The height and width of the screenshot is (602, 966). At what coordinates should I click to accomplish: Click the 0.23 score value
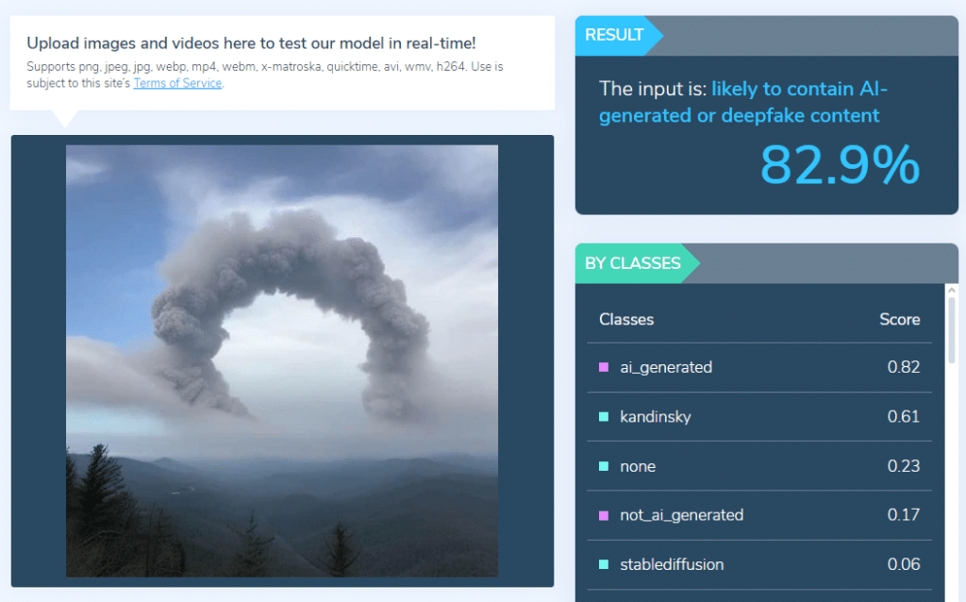903,466
